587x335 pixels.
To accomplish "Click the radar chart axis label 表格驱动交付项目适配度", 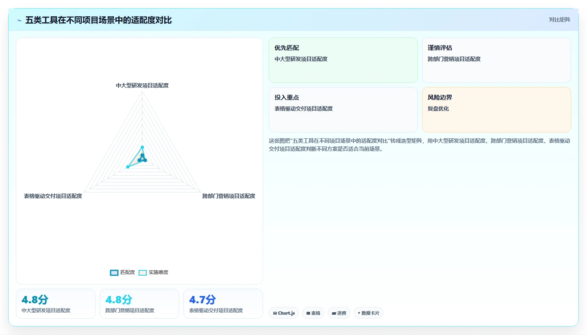I will coord(53,196).
